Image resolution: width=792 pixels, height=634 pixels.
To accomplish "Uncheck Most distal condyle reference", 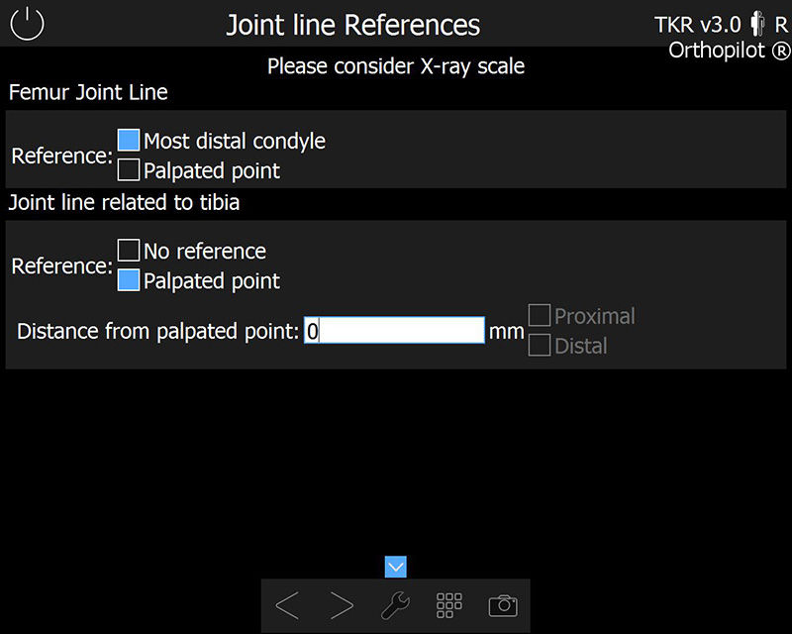I will point(128,141).
